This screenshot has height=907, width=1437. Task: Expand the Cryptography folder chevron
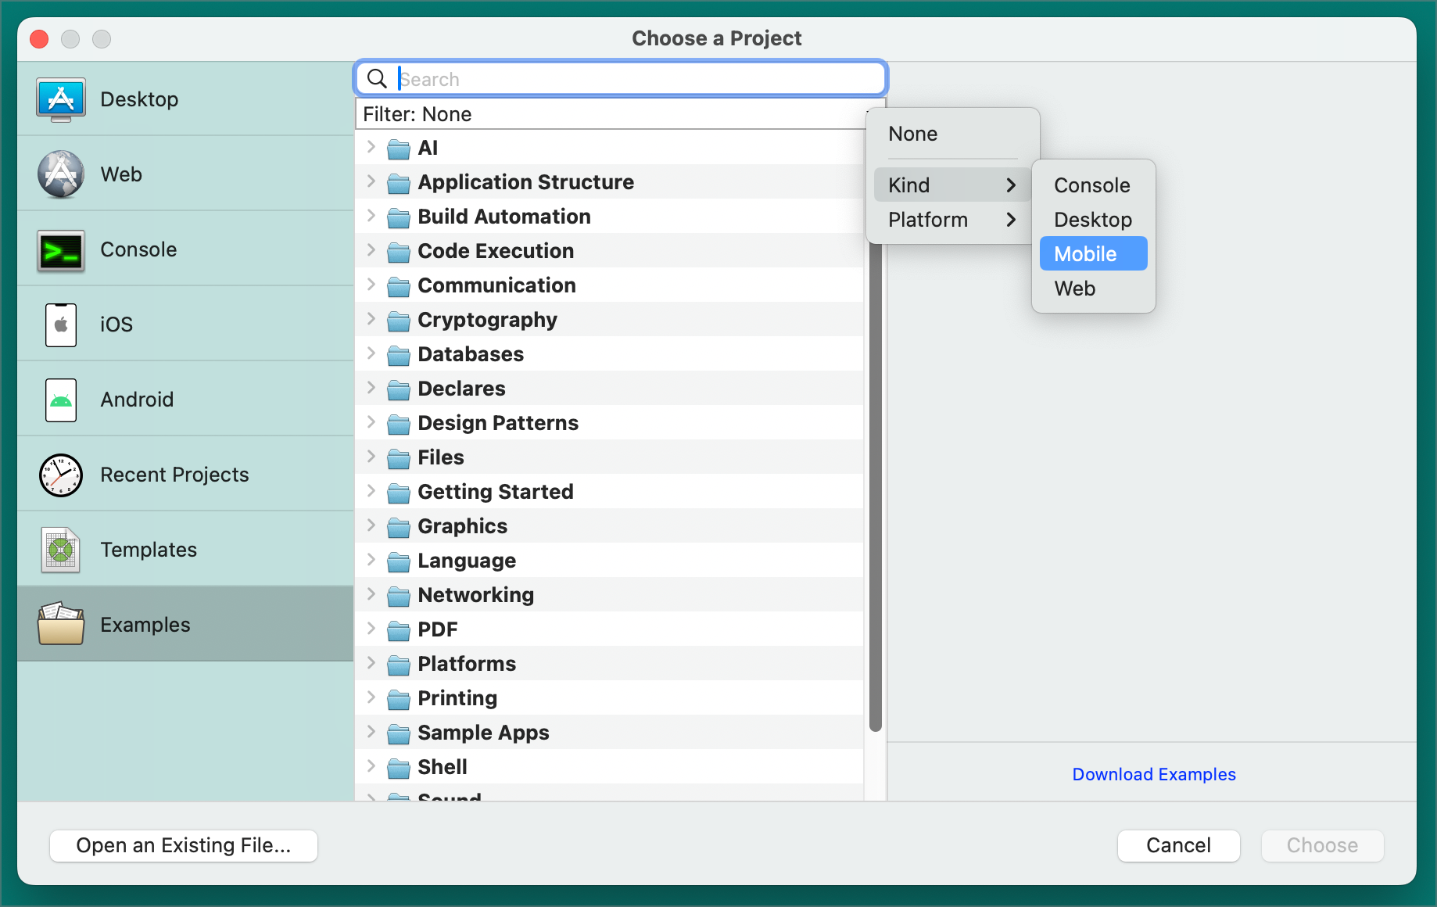[x=371, y=319]
